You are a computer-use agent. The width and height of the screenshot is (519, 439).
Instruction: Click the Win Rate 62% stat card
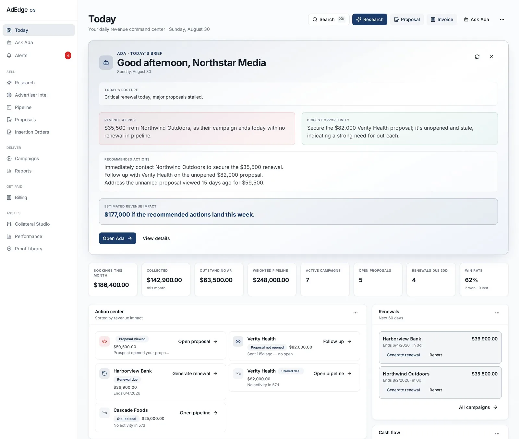(x=484, y=279)
